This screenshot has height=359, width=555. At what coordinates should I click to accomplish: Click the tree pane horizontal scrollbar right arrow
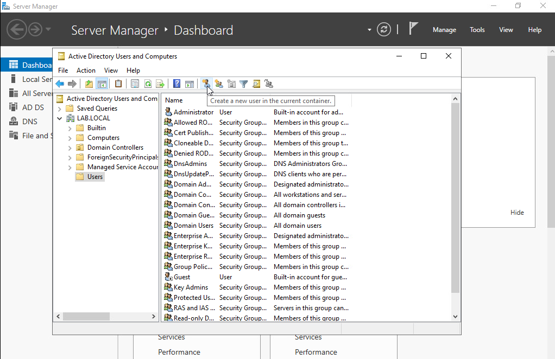(153, 316)
